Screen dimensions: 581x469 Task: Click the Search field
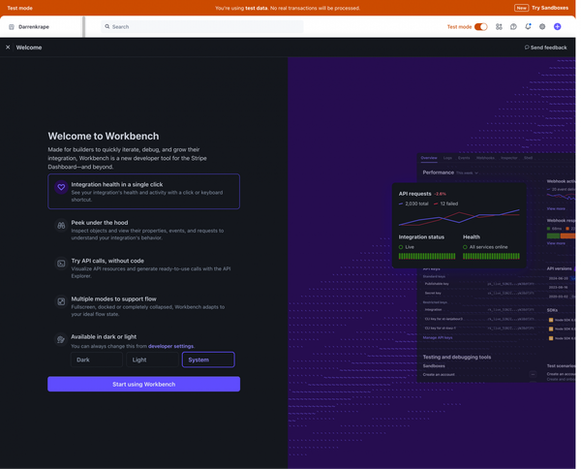coord(202,27)
